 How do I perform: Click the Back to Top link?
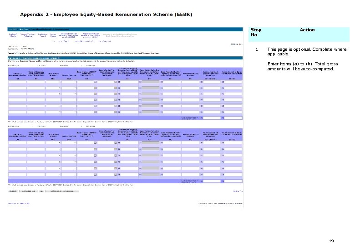pos(238,191)
